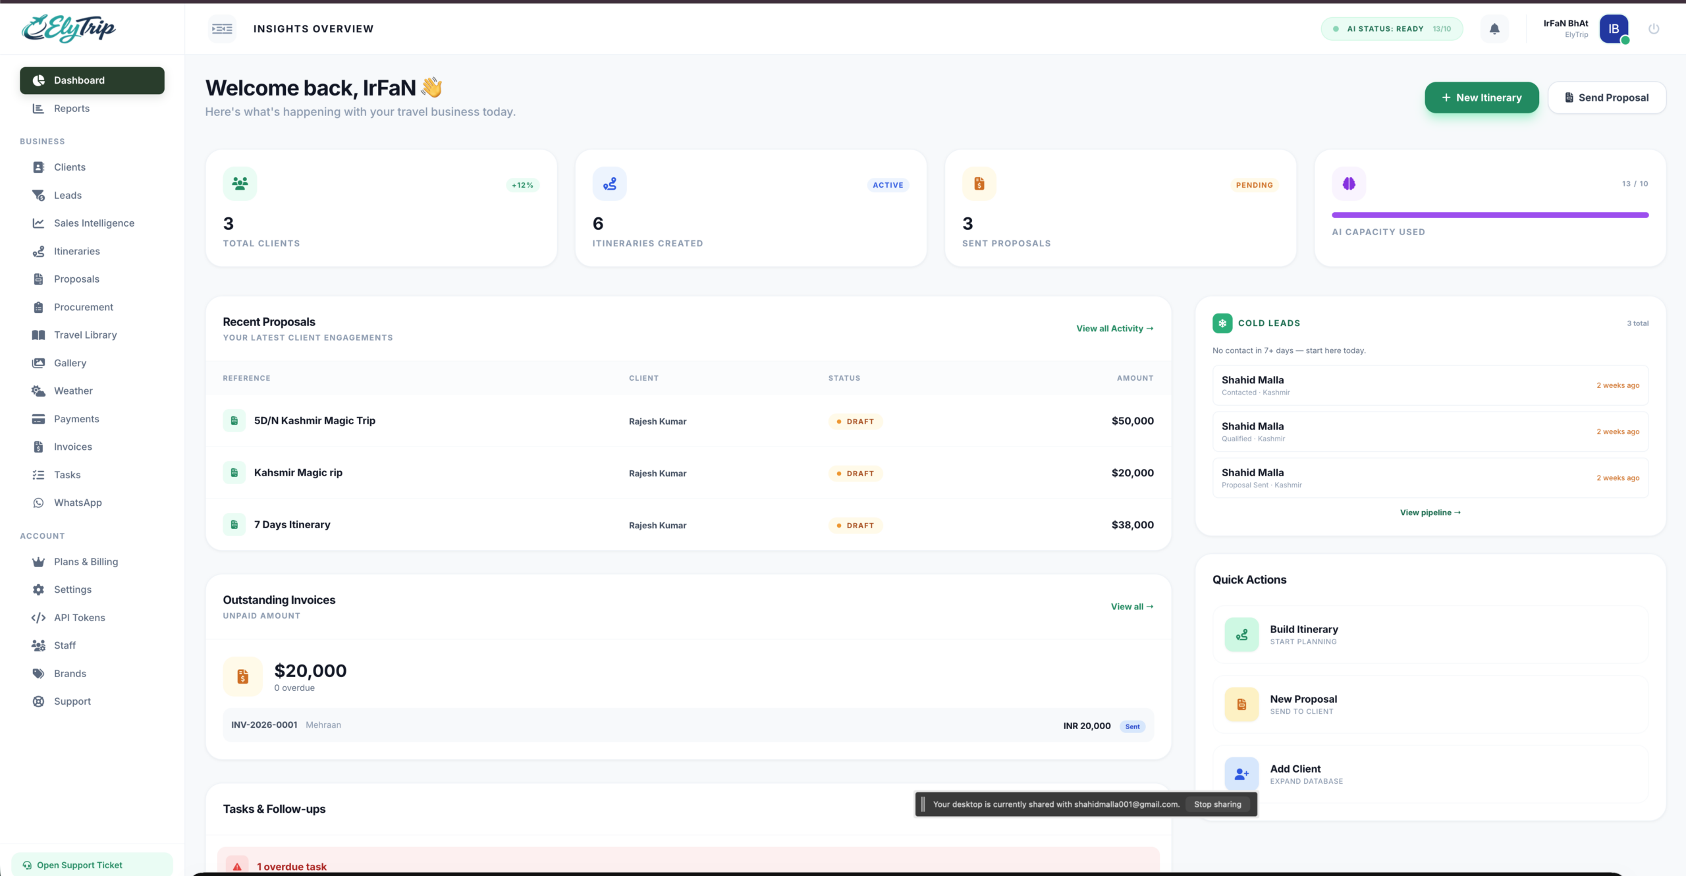The width and height of the screenshot is (1686, 876).
Task: Click the $50,000 amount
Action: coord(1133,421)
